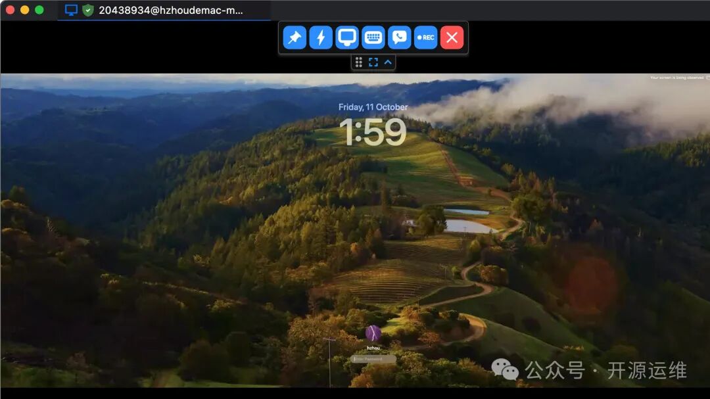Click the monitor icon in the title bar
This screenshot has width=710, height=399.
pos(70,11)
